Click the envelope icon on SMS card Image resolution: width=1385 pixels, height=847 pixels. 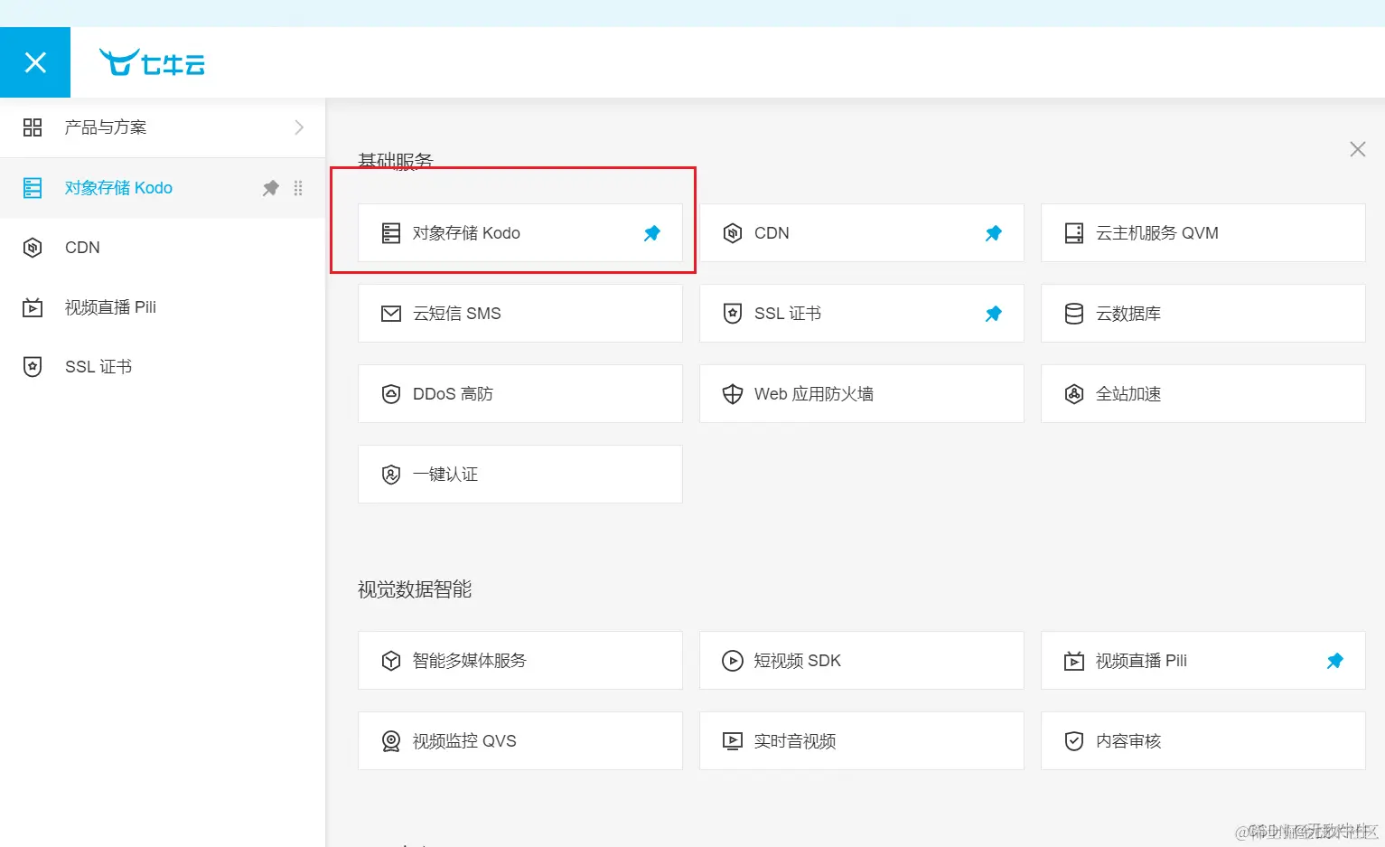point(391,314)
